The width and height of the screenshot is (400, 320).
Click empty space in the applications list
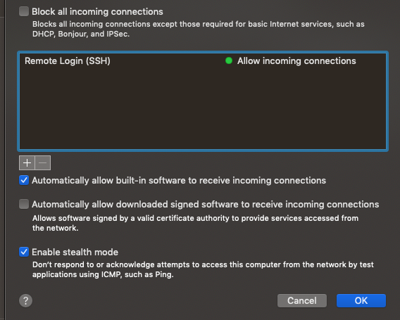click(x=203, y=108)
